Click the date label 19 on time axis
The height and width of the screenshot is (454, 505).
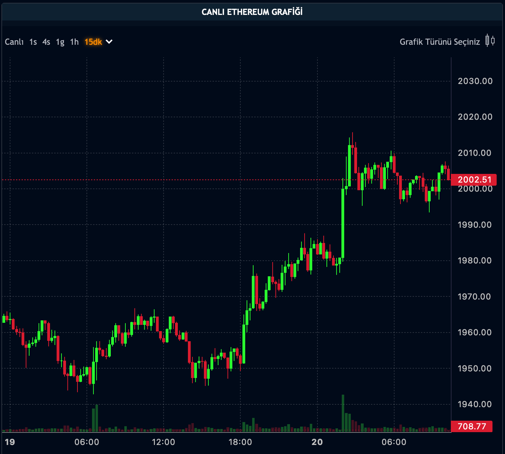pyautogui.click(x=10, y=442)
